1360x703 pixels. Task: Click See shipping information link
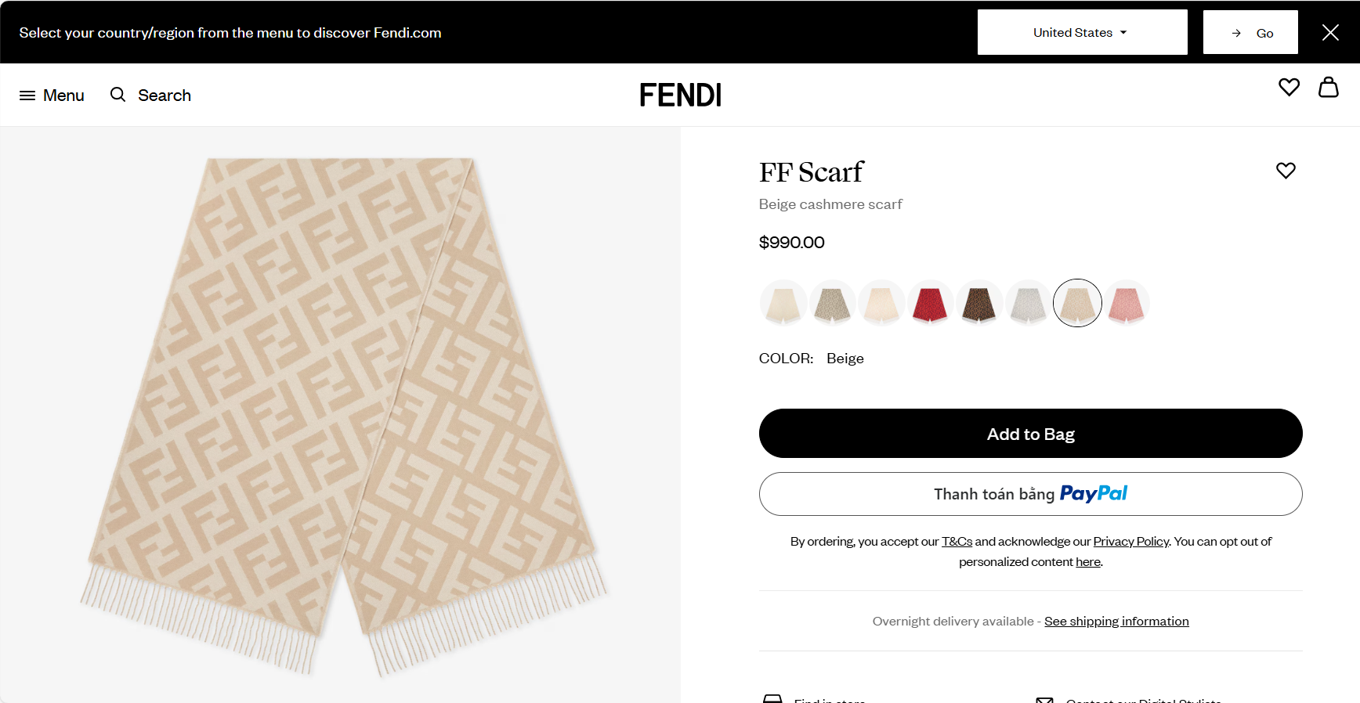coord(1116,622)
